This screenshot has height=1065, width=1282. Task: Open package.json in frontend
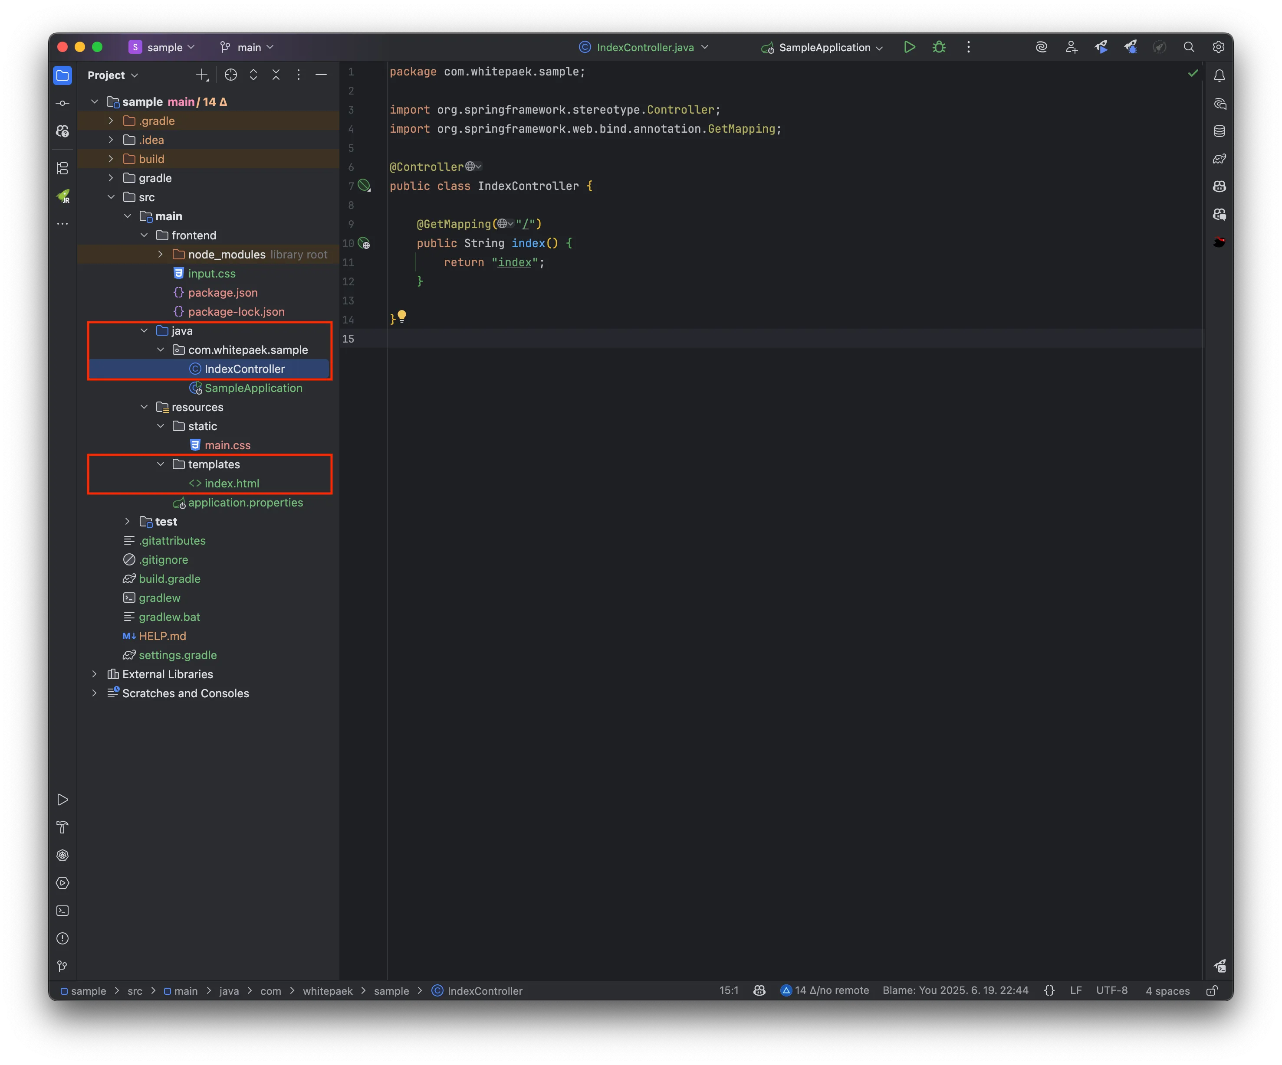coord(222,293)
